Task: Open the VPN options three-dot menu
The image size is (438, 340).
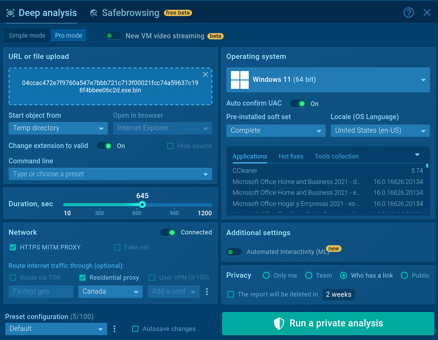Action: pyautogui.click(x=207, y=292)
